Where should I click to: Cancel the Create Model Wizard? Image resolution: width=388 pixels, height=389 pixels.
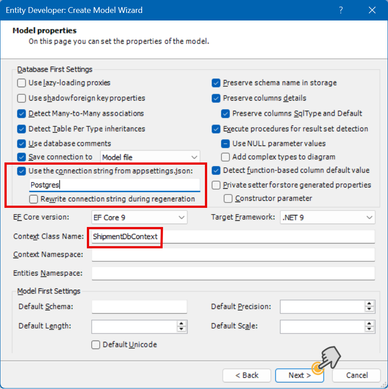(357, 375)
